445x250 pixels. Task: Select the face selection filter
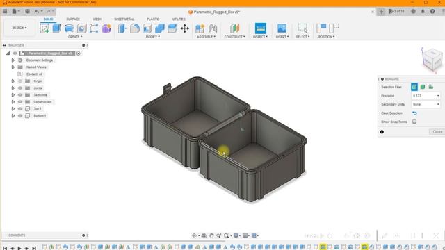(414, 87)
